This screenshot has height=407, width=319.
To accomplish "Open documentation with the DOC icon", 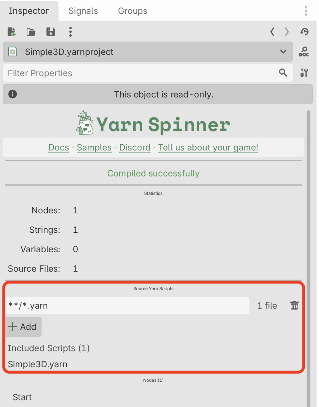I will (x=304, y=52).
